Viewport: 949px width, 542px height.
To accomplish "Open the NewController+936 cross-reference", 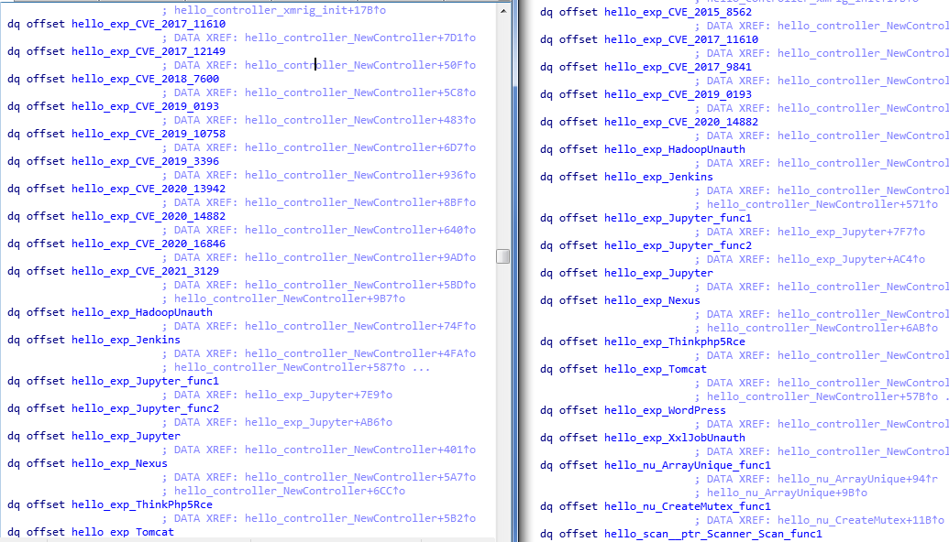I will [x=360, y=175].
